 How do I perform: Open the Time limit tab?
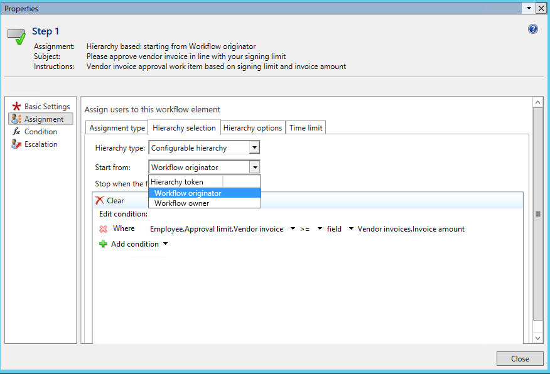[306, 128]
